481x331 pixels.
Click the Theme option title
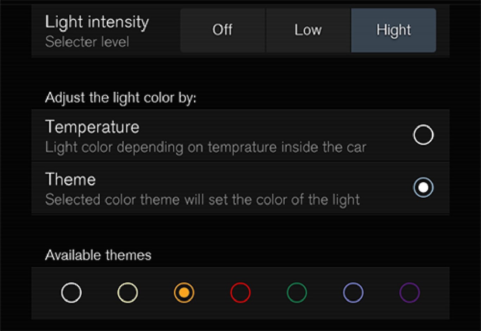(70, 179)
